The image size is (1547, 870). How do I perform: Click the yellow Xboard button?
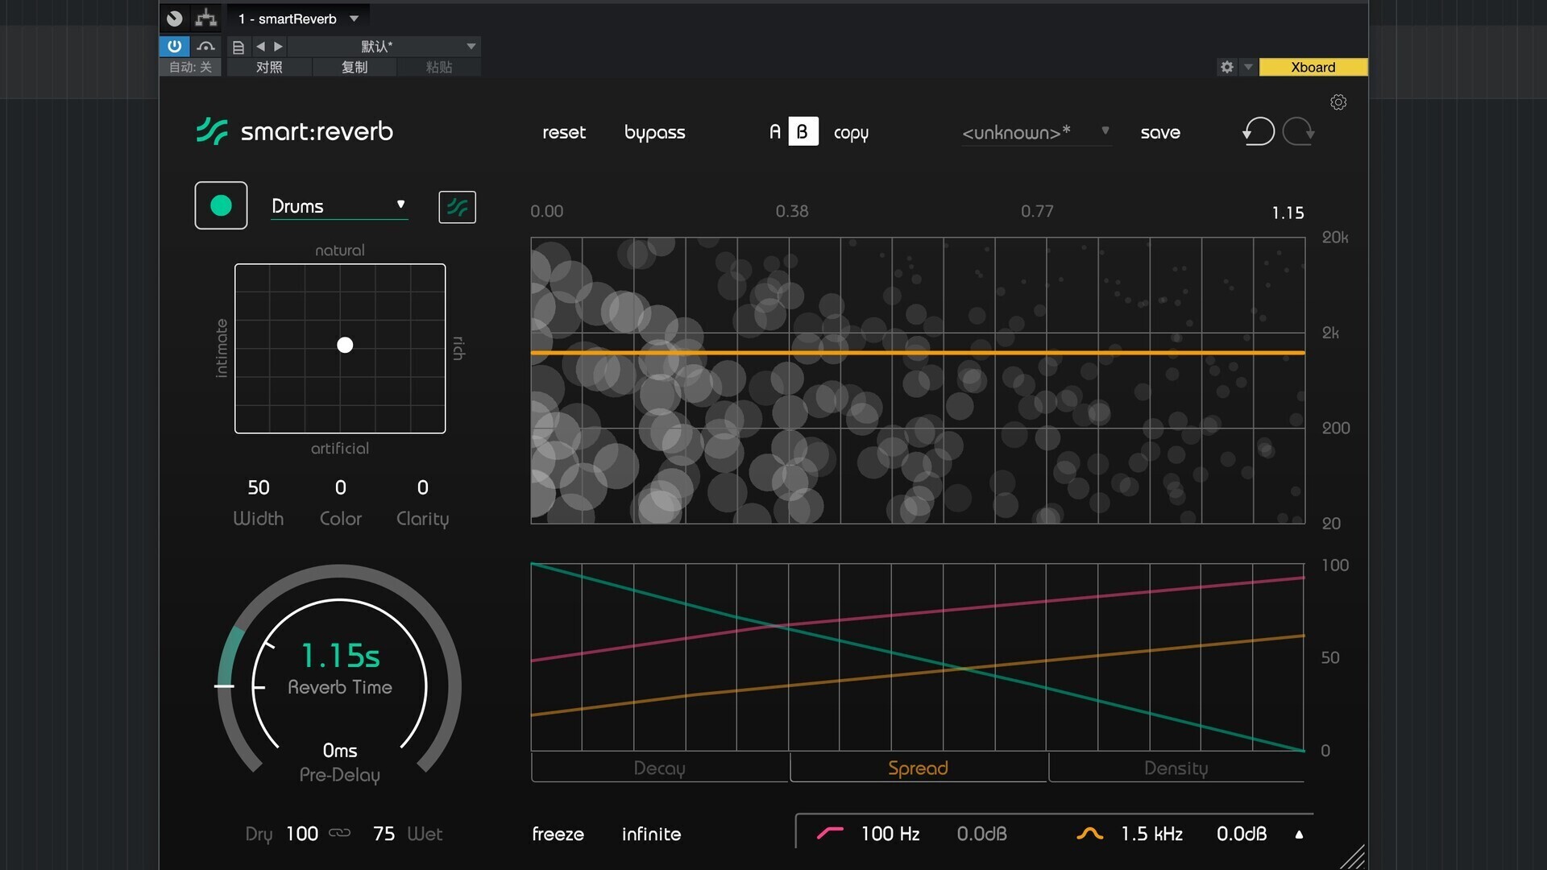coord(1313,67)
